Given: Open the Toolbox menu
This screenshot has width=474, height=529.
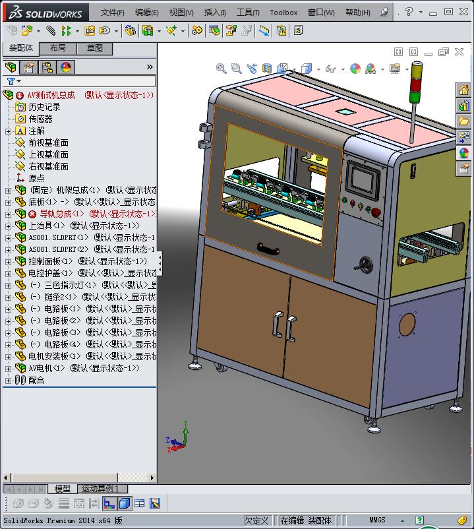Looking at the screenshot, I should click(x=283, y=13).
